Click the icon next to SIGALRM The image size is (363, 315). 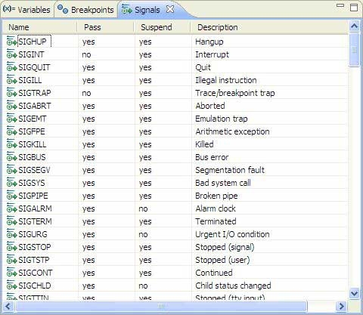(x=11, y=208)
